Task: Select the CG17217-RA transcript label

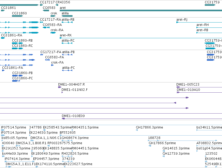Action: click(x=50, y=19)
